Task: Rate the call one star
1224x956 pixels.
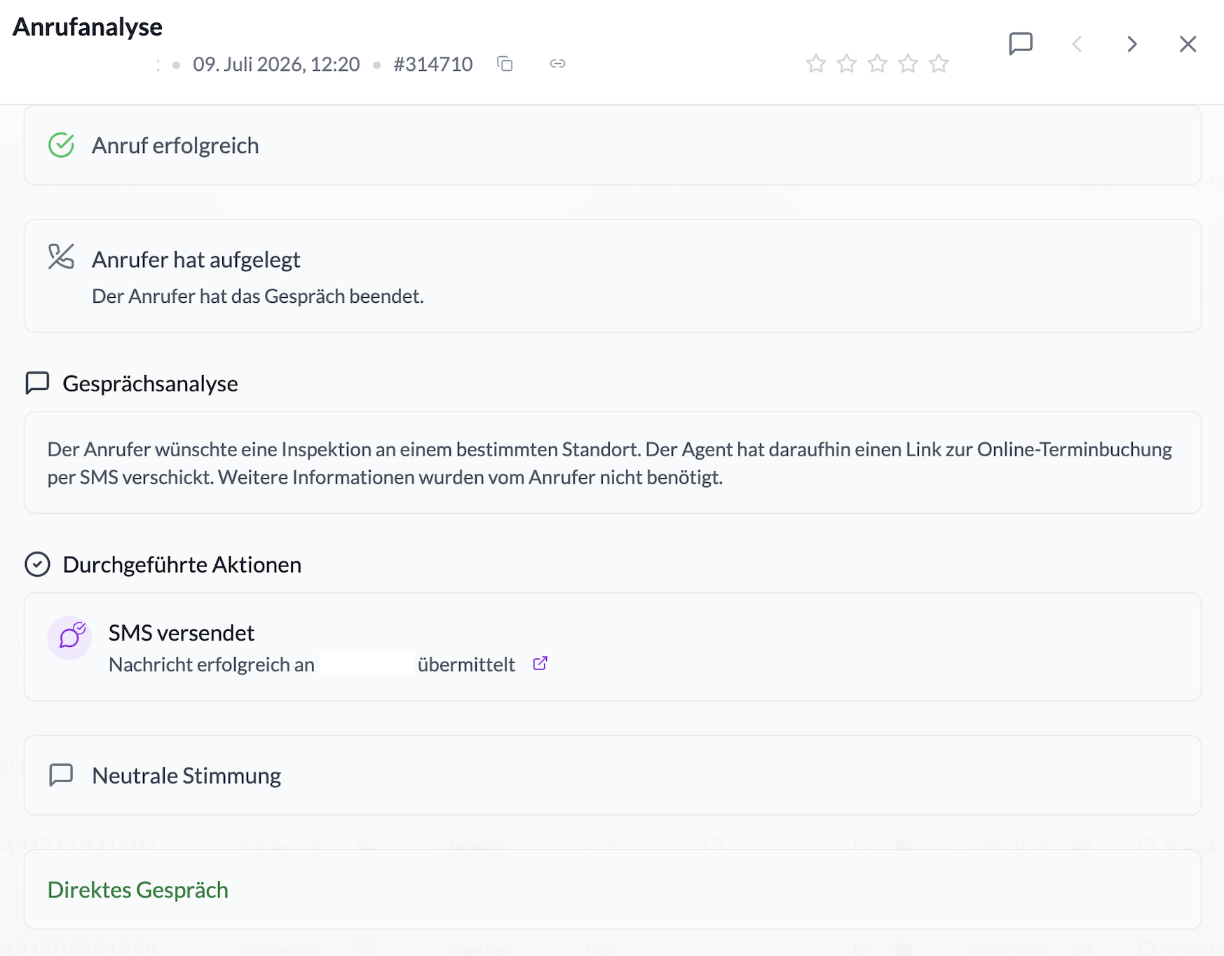Action: (816, 64)
